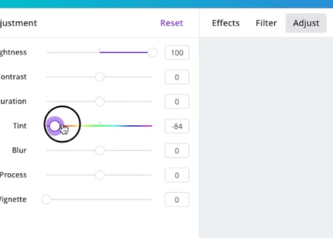Image resolution: width=333 pixels, height=238 pixels.
Task: Click the Vignette slider handle
Action: coord(46,200)
